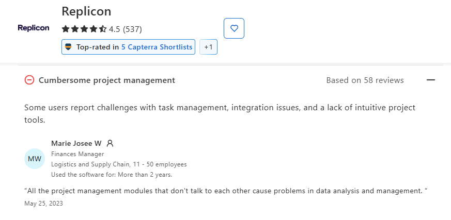
Task: Open the 4.5 (537) reviews count
Action: [126, 29]
